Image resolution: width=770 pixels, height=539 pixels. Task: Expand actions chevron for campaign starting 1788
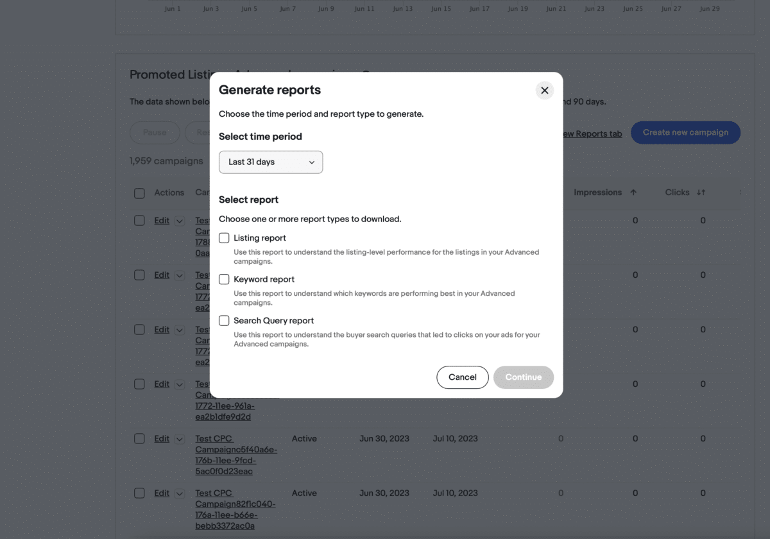180,221
